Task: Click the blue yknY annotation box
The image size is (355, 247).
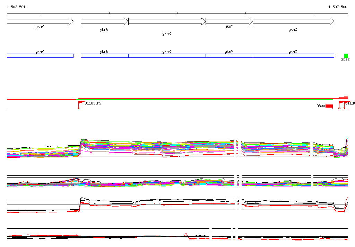Action: [x=230, y=56]
